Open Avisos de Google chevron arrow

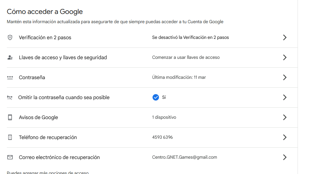(x=285, y=117)
